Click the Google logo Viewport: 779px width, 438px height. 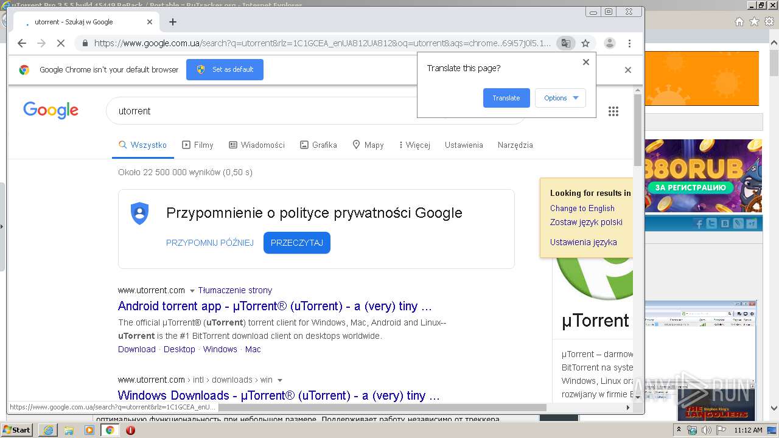coord(51,110)
